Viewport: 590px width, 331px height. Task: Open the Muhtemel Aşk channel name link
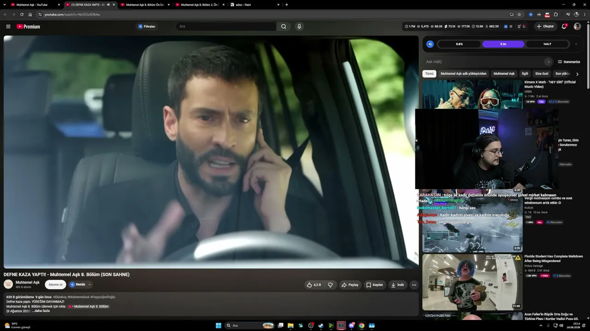28,282
